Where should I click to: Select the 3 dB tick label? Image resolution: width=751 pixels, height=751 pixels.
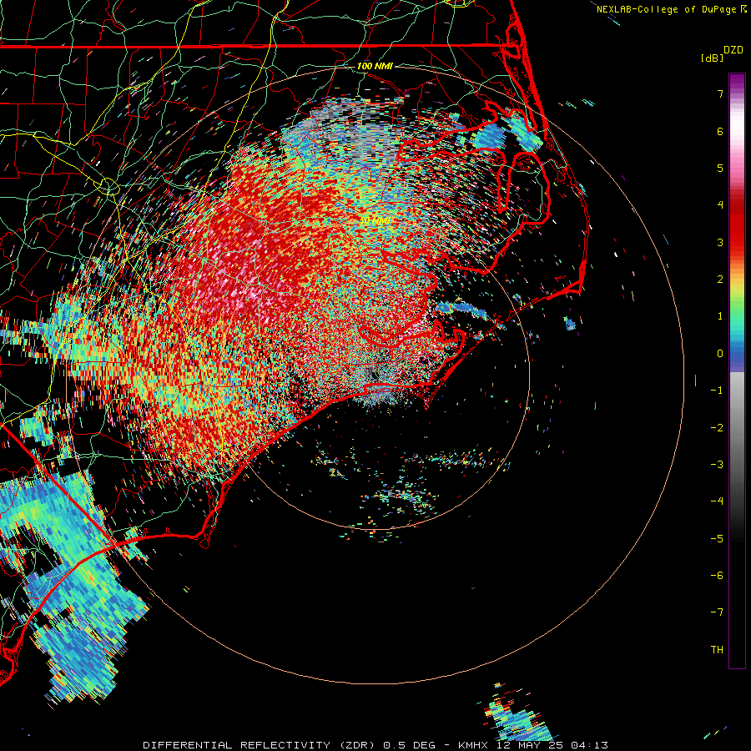tap(720, 242)
